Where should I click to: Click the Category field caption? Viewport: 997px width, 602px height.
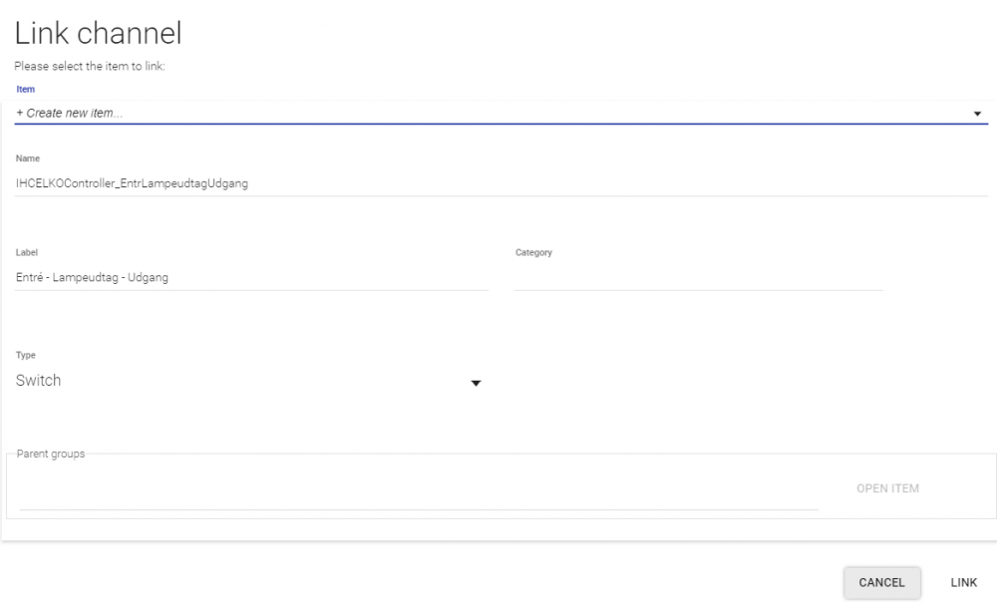533,253
